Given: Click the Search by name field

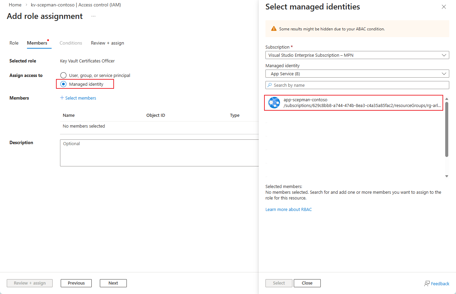Looking at the screenshot, I should click(x=359, y=85).
